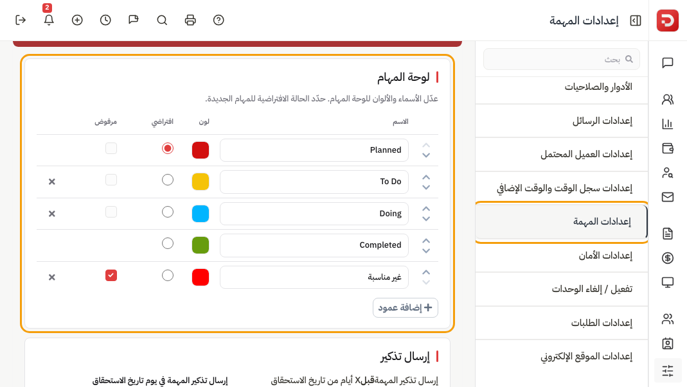Select Completed as default status radio
The height and width of the screenshot is (387, 687).
pos(167,243)
